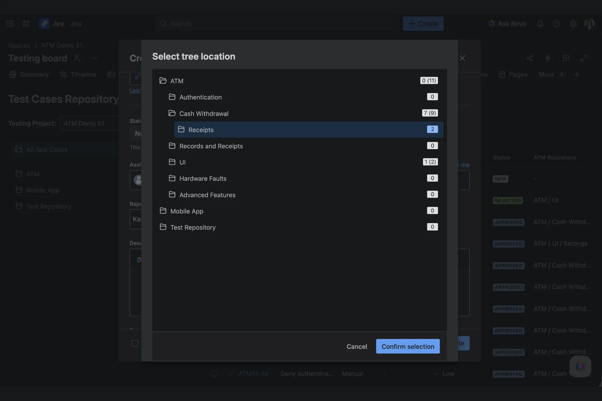This screenshot has width=602, height=401.
Task: Open notifications via the bell icon
Action: click(540, 24)
